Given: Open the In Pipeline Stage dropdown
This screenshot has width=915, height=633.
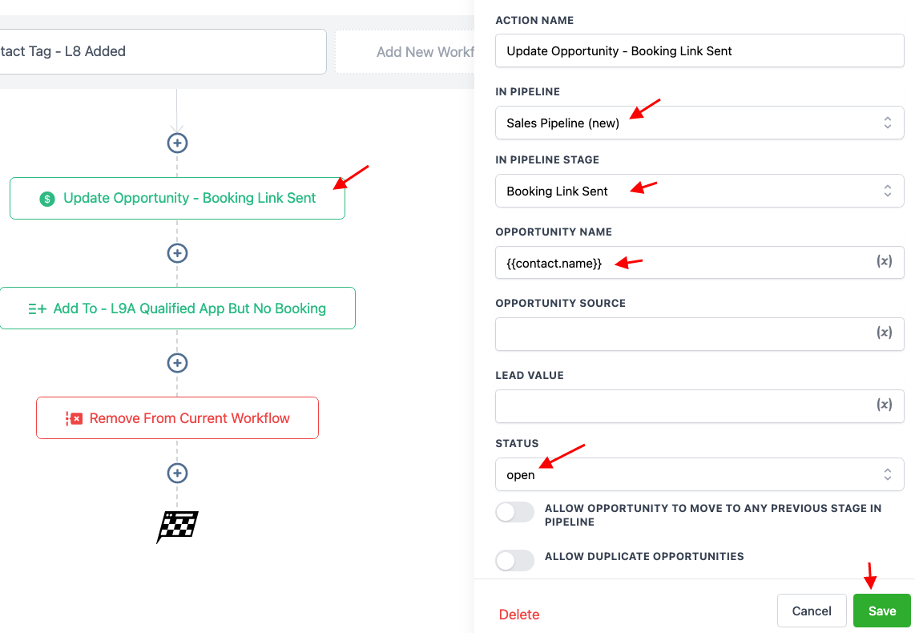Looking at the screenshot, I should [699, 191].
